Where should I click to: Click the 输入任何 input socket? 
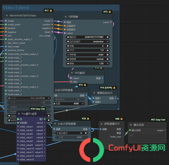130,130
